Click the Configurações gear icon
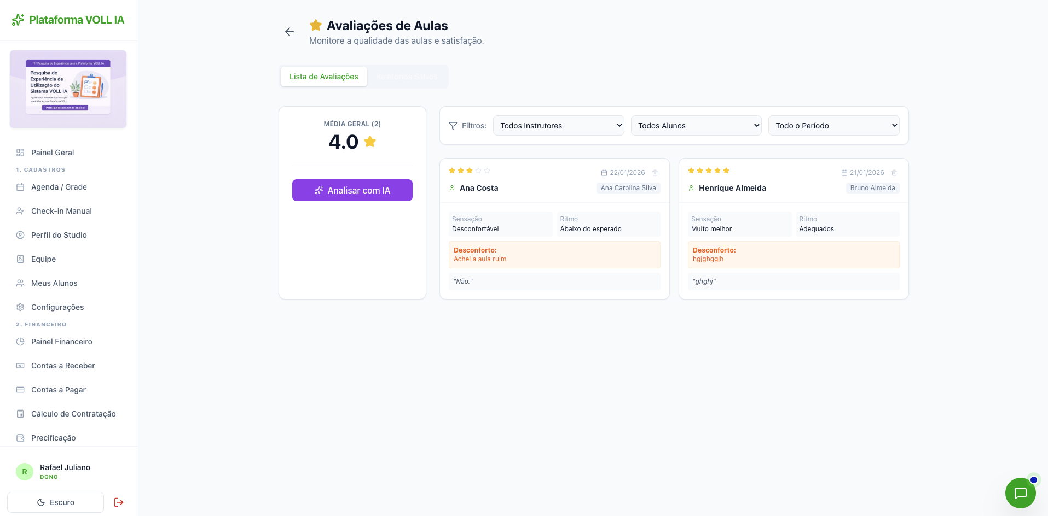 tap(20, 307)
